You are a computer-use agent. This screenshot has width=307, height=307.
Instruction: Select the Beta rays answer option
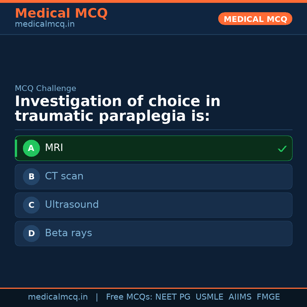(x=153, y=233)
